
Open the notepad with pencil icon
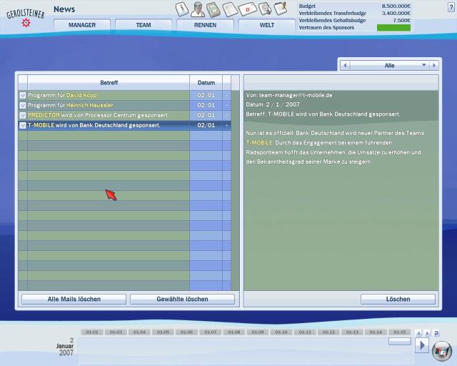point(281,9)
